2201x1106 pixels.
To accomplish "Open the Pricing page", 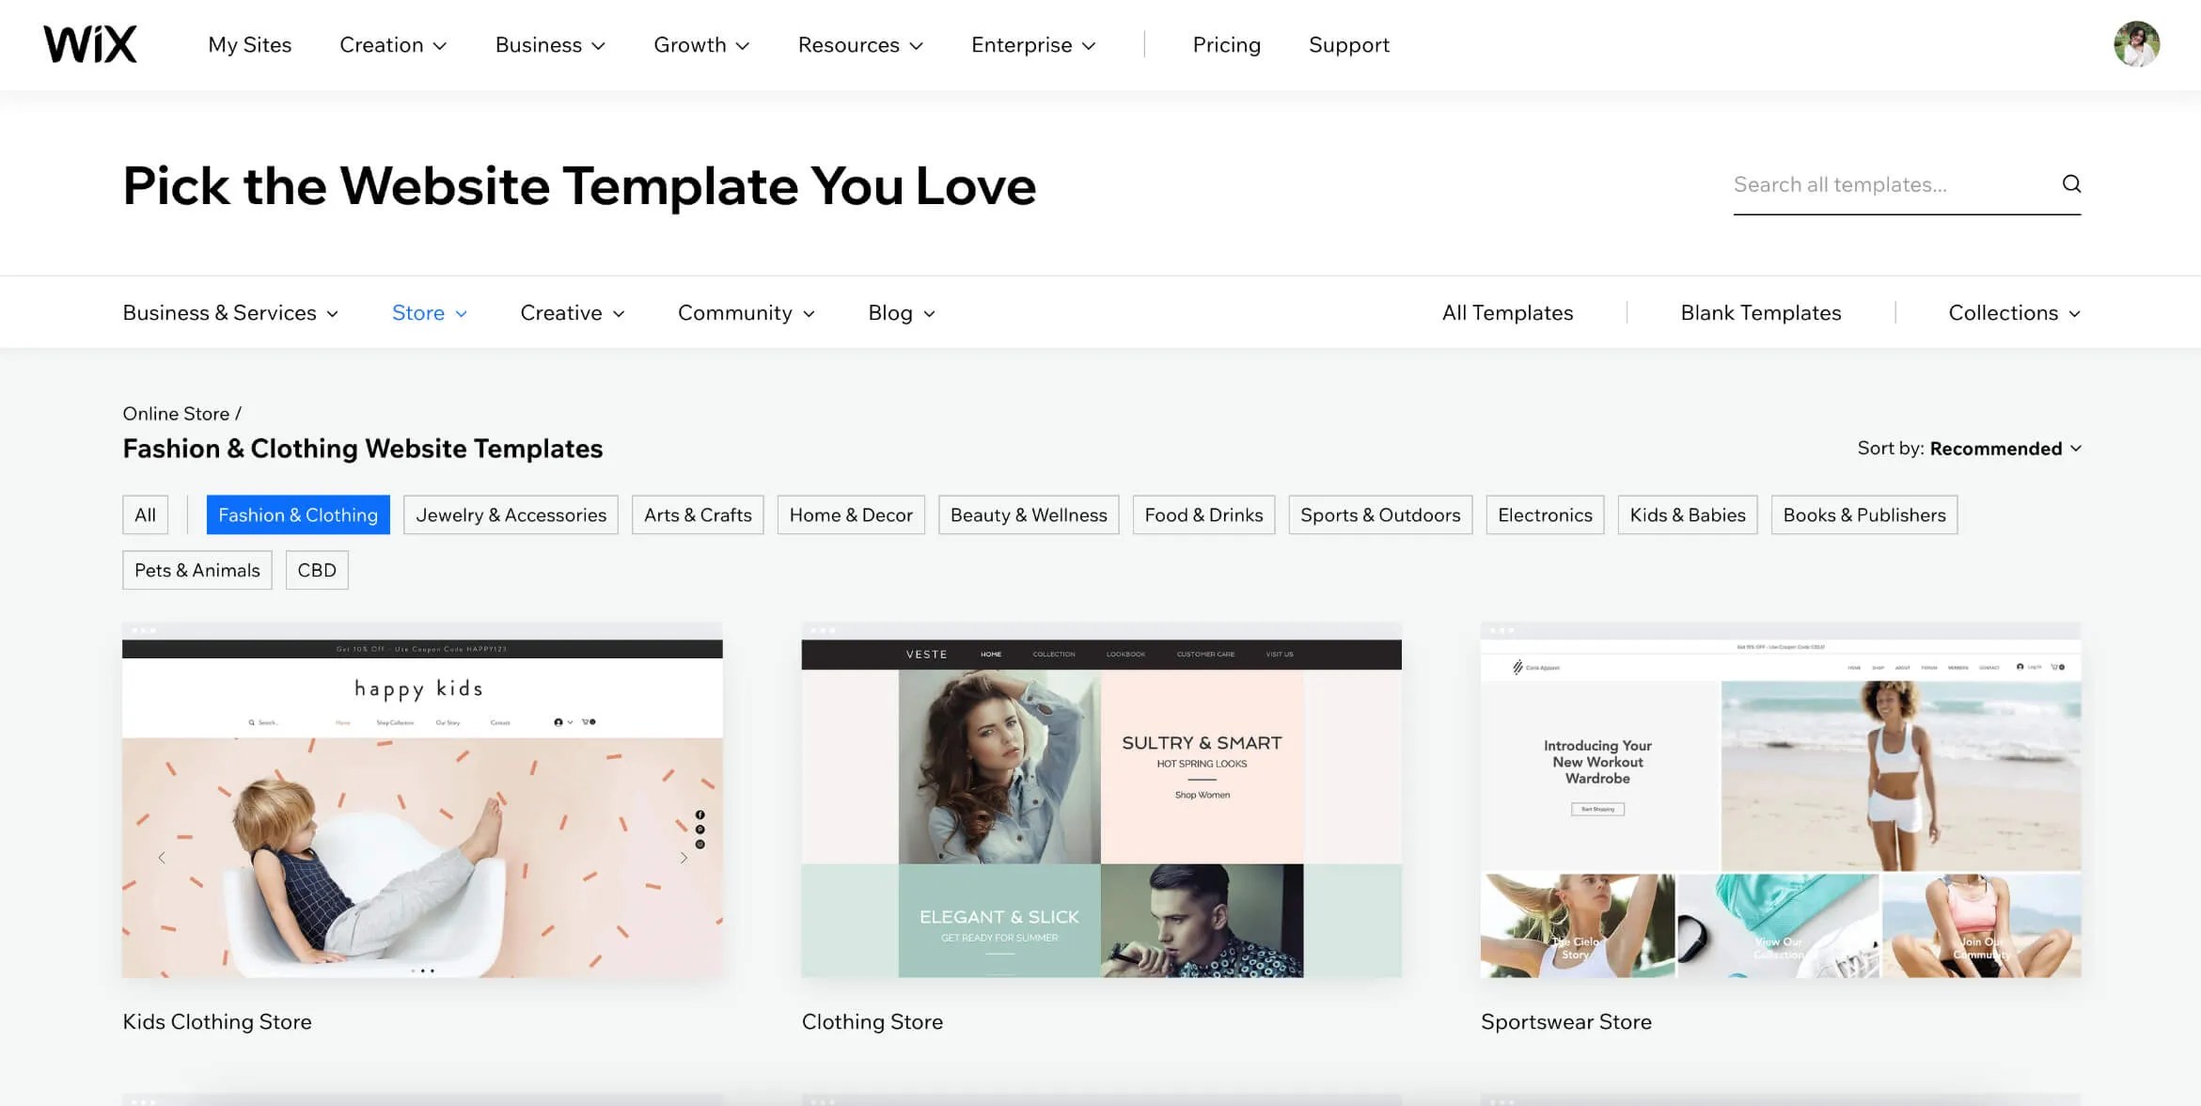I will 1226,44.
